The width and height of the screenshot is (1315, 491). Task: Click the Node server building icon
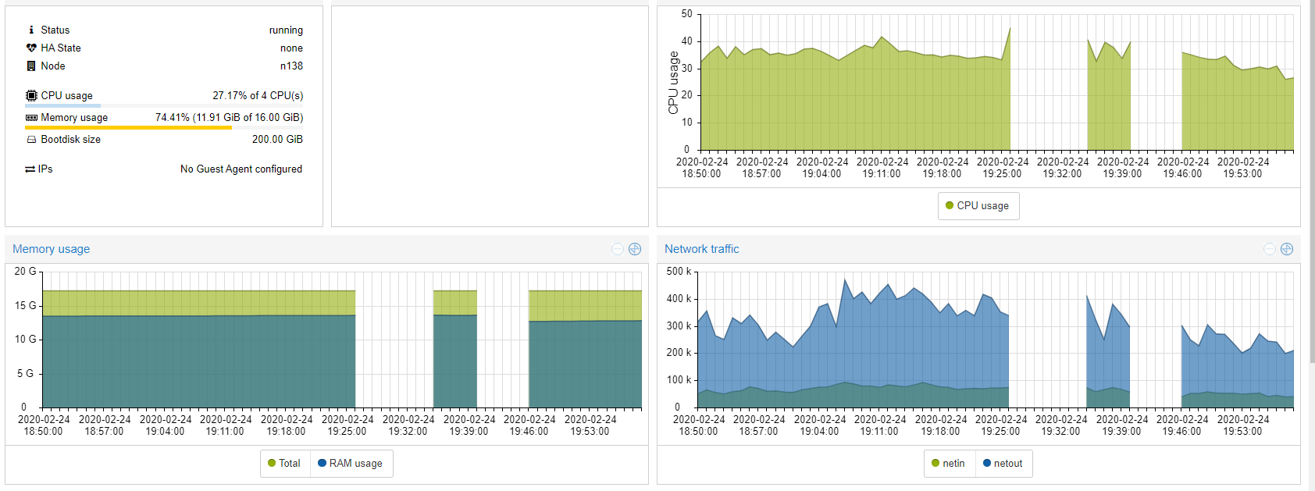[31, 66]
